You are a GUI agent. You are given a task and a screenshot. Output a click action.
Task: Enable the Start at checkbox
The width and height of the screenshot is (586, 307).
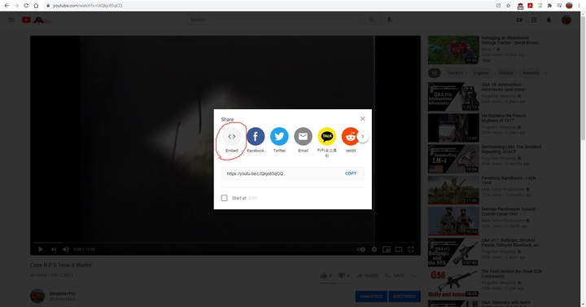pyautogui.click(x=225, y=198)
